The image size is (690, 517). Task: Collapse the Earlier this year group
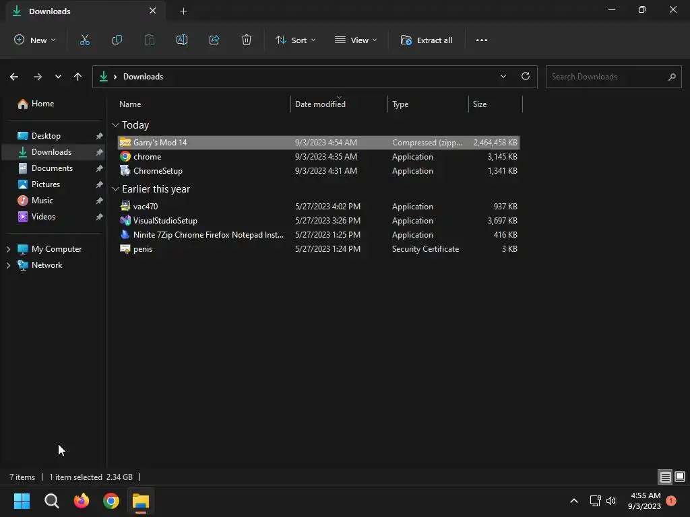115,189
